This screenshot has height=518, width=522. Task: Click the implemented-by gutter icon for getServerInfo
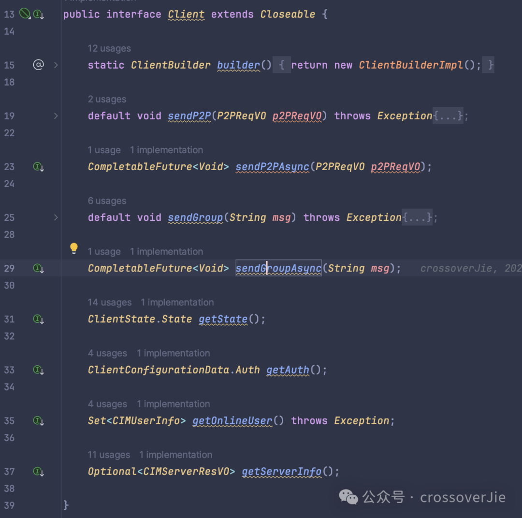(39, 472)
